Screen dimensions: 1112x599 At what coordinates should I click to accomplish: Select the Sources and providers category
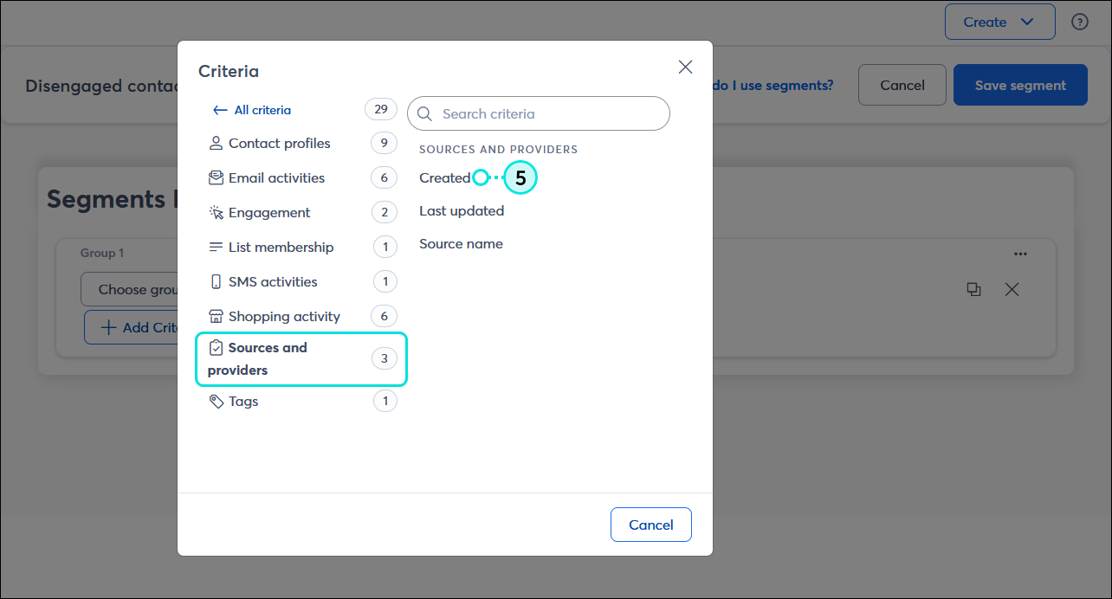[x=301, y=358]
